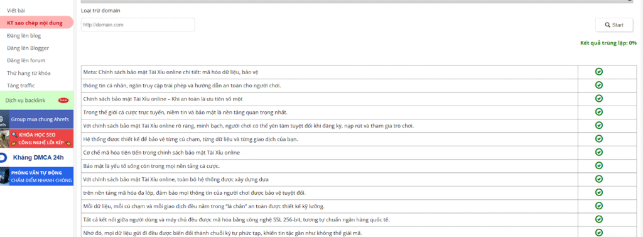Focus the http://domain.com input field
This screenshot has height=237, width=643.
[x=138, y=25]
